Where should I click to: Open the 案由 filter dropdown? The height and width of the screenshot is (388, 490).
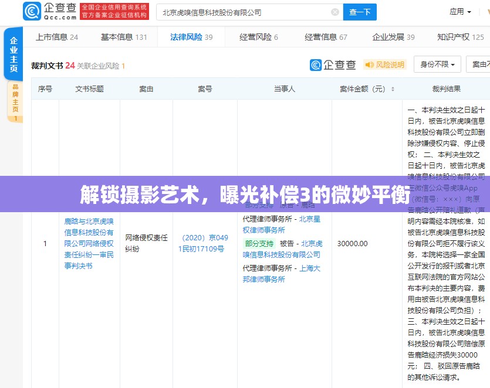[x=478, y=64]
